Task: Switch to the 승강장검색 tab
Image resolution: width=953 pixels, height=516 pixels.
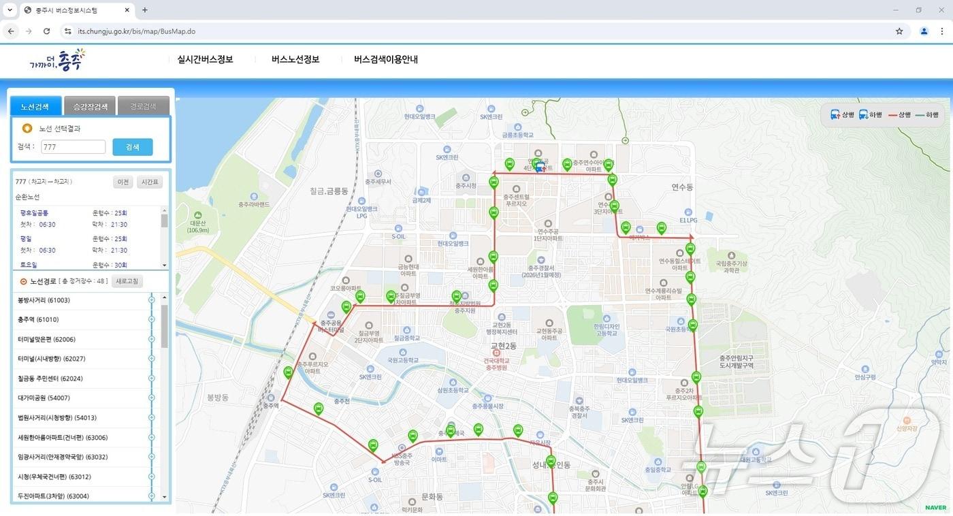Action: click(90, 106)
